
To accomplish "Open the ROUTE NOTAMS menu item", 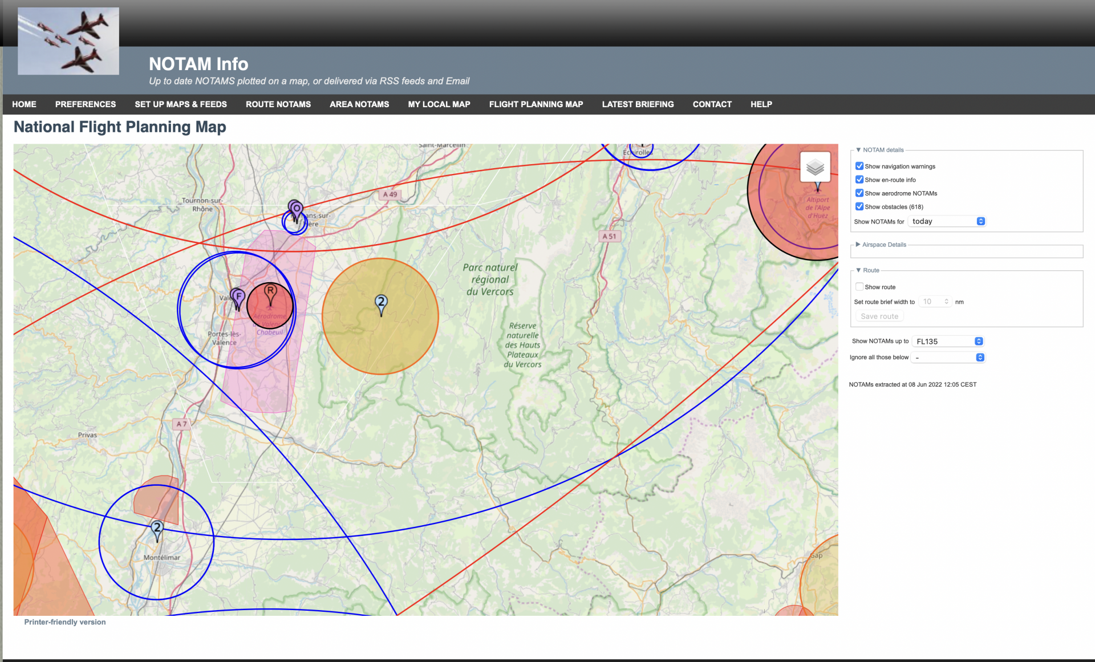I will click(x=278, y=104).
